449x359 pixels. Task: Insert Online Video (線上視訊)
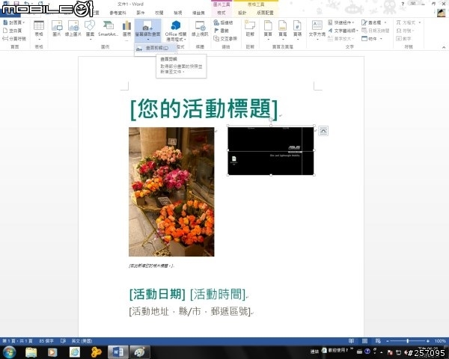[200, 28]
